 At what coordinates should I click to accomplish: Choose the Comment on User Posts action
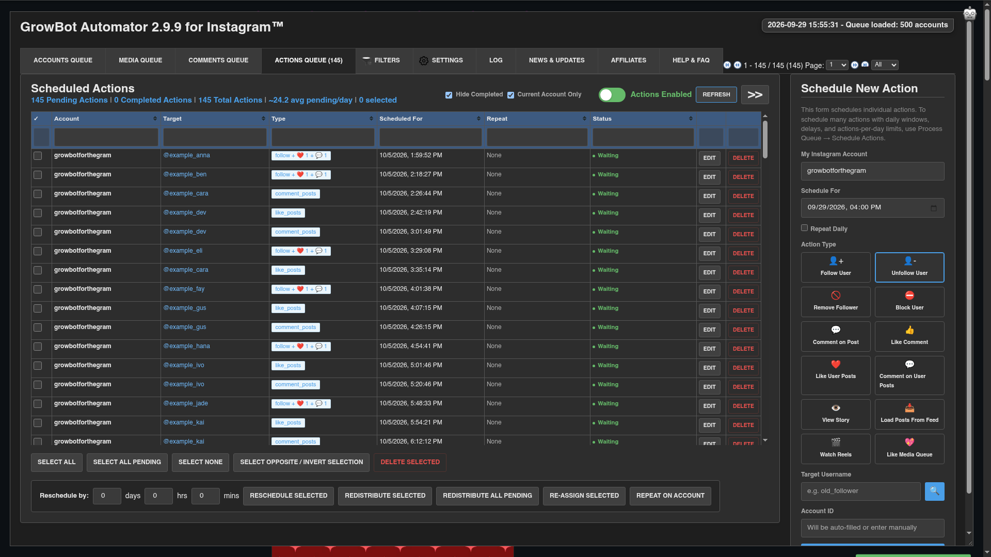point(909,375)
